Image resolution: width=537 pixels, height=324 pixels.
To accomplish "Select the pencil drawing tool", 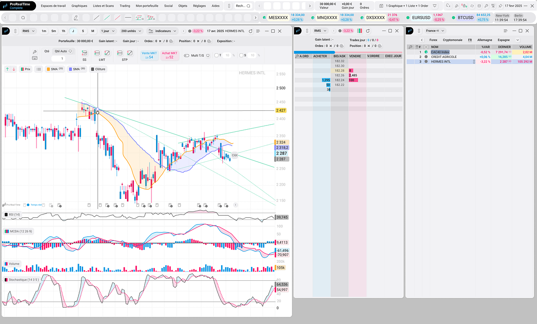I will (x=76, y=18).
